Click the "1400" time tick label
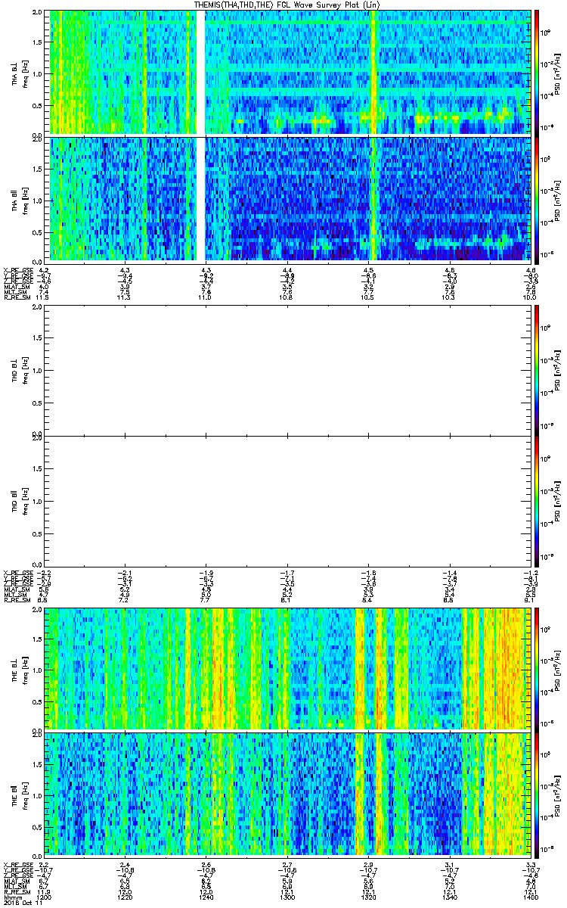This screenshot has width=567, height=908. 531,896
